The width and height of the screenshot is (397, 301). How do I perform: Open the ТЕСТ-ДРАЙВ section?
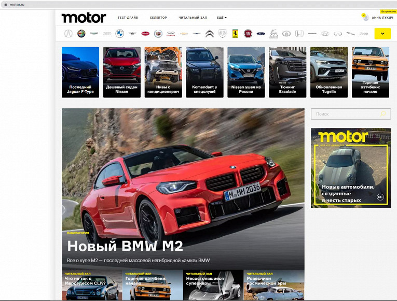pyautogui.click(x=128, y=18)
